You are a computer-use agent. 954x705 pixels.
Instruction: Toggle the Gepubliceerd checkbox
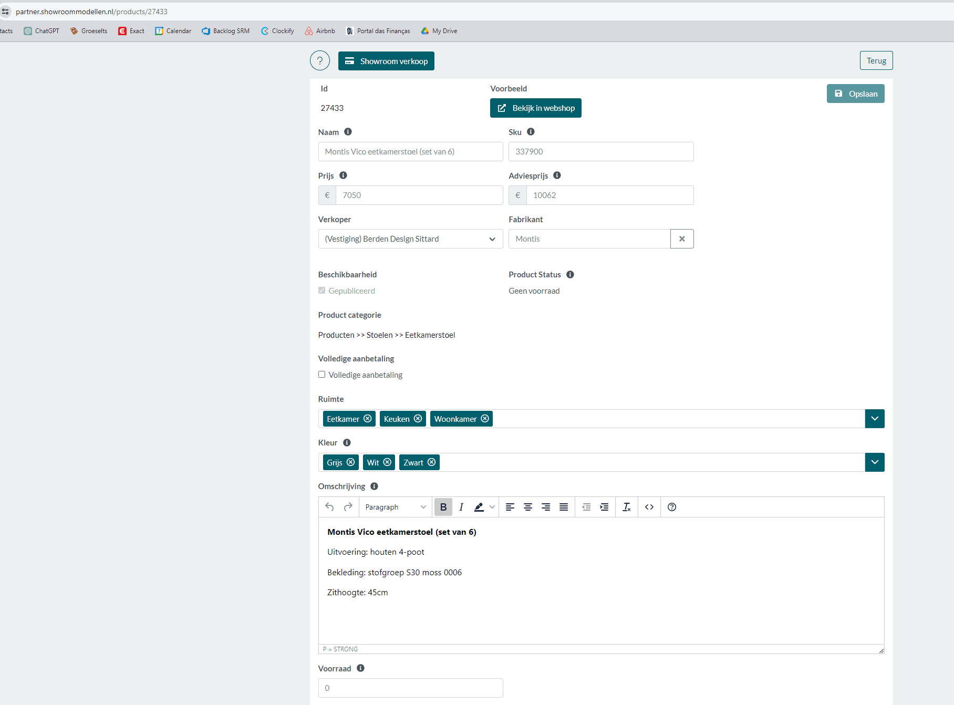(322, 290)
